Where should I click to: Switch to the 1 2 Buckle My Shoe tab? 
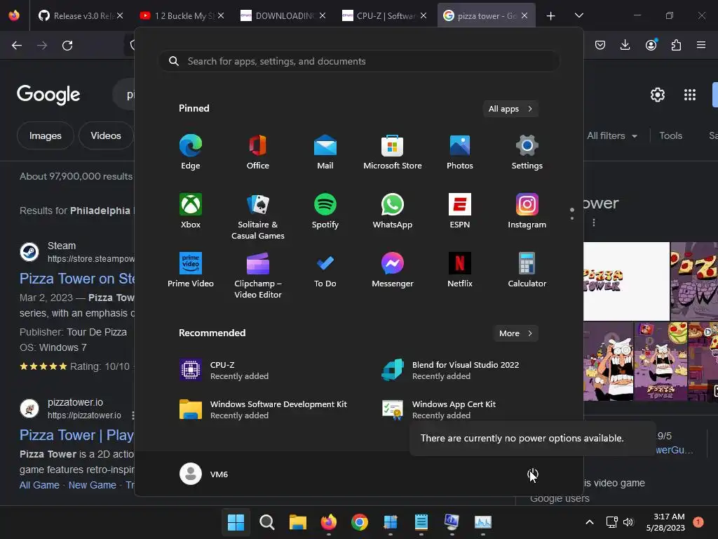[182, 15]
